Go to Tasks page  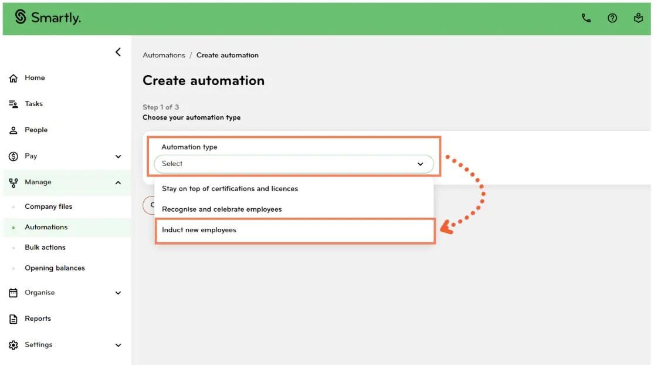(x=33, y=104)
